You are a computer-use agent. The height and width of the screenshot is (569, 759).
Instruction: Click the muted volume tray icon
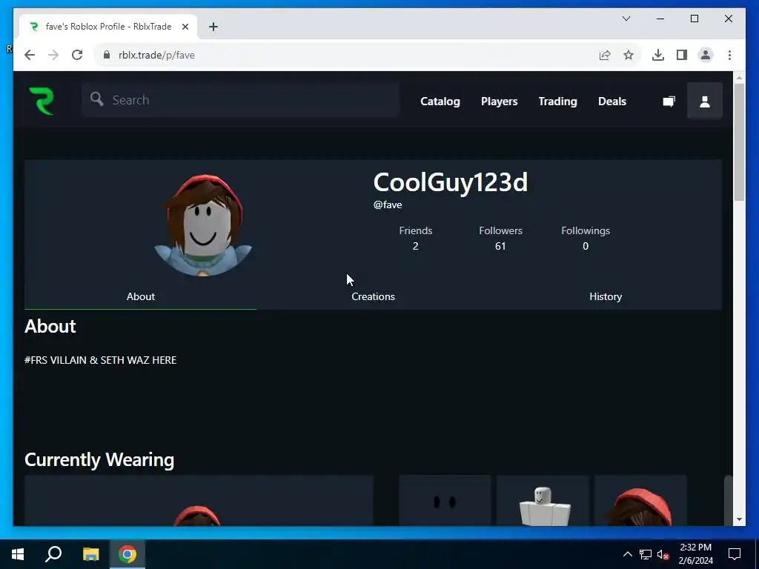click(x=663, y=554)
